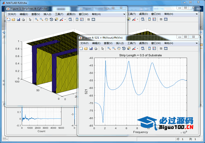205x143 pixels.
Task: Open 插入(I) menu in Figure 4
Action: (120, 43)
